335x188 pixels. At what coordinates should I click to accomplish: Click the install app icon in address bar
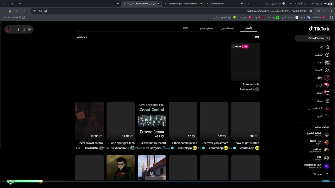(40, 11)
